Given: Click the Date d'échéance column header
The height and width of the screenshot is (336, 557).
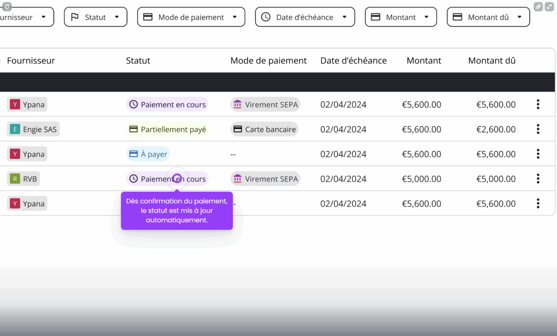Looking at the screenshot, I should 354,60.
